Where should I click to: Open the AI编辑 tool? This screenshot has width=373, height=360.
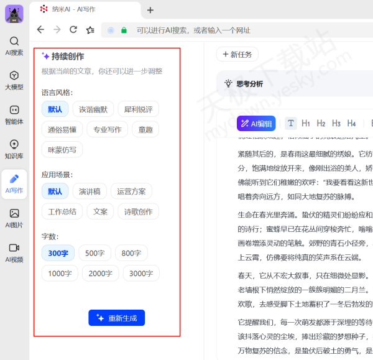click(x=256, y=123)
